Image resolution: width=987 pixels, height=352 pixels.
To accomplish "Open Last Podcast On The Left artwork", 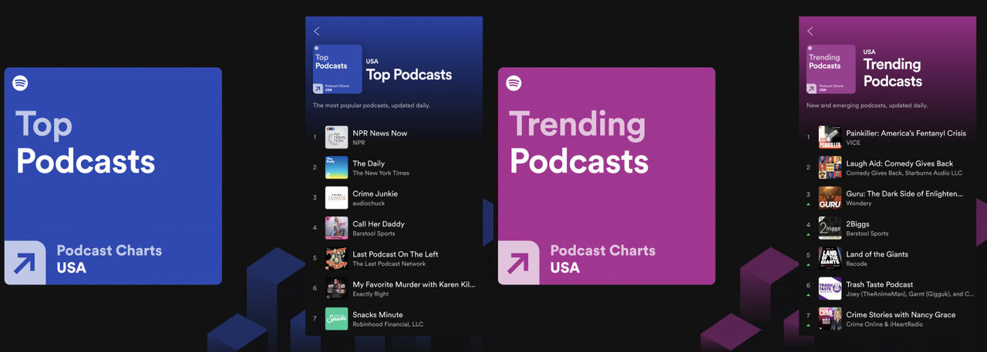I will coord(337,258).
